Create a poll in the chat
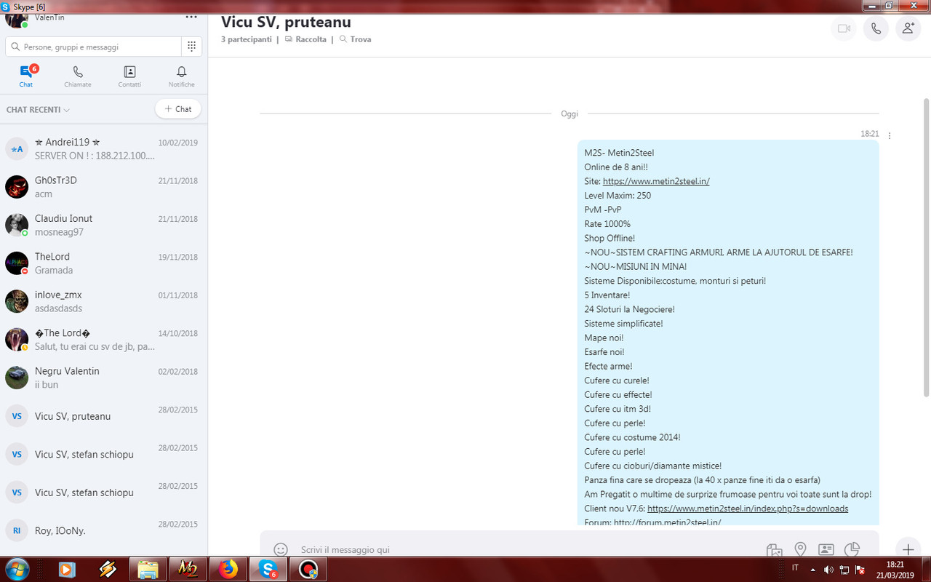 tap(852, 550)
